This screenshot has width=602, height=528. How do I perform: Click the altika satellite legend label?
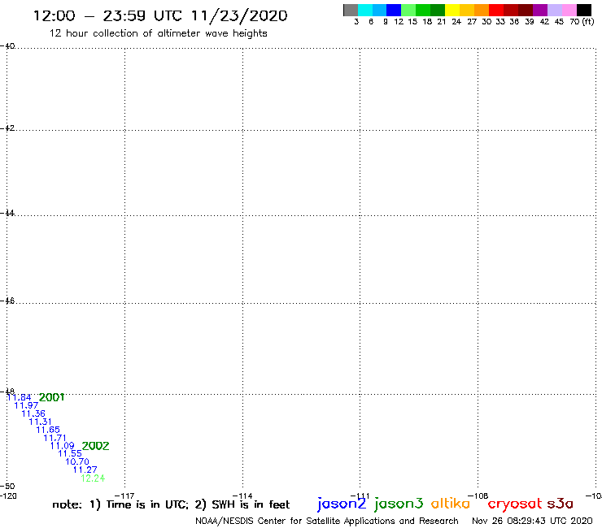pos(451,503)
